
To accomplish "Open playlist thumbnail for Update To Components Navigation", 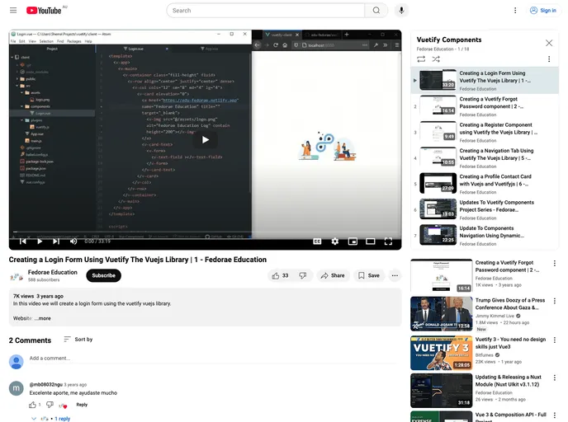I will tap(438, 235).
